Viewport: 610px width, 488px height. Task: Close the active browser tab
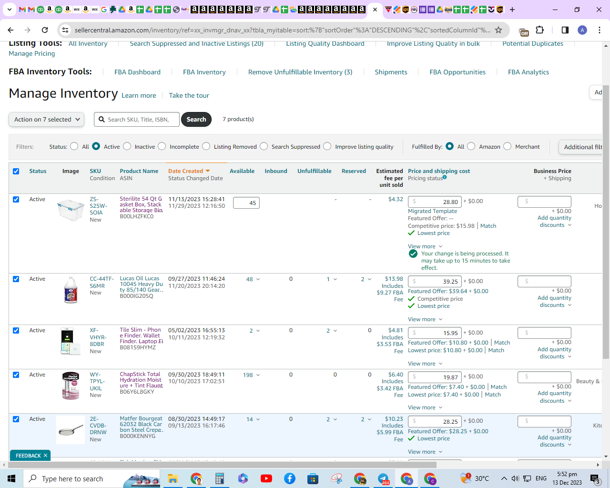tap(376, 10)
